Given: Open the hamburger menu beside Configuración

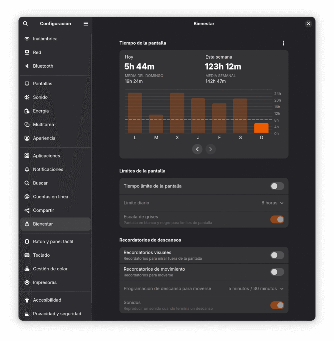Looking at the screenshot, I should point(86,24).
